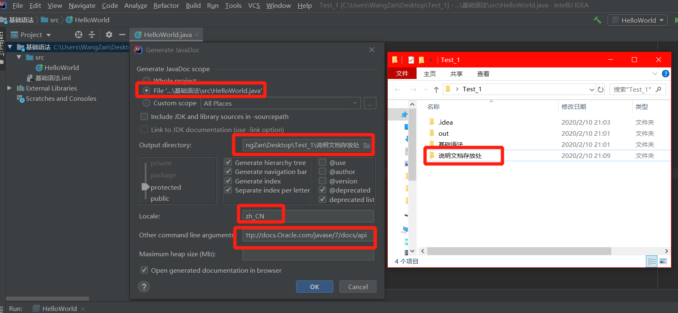Toggle Open generated documentation in browser checkbox

tap(144, 270)
